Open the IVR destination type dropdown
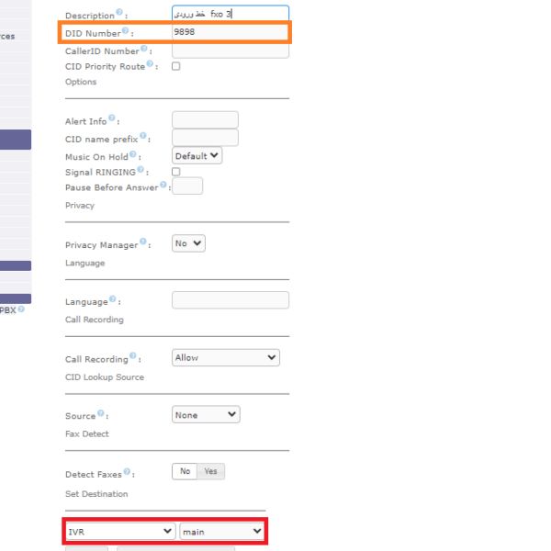551x551 pixels. (120, 532)
